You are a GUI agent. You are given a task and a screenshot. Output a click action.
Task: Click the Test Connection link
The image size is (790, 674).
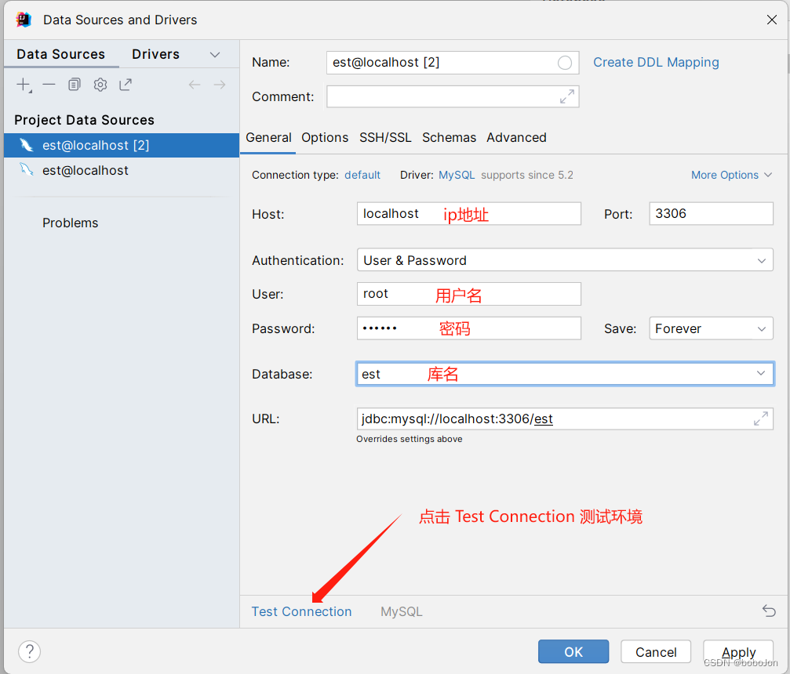(301, 611)
